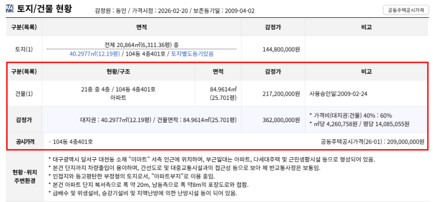Image resolution: width=433 pixels, height=202 pixels.
Task: Select the 가격시점 : 2026-02-20 text
Action: tap(160, 11)
